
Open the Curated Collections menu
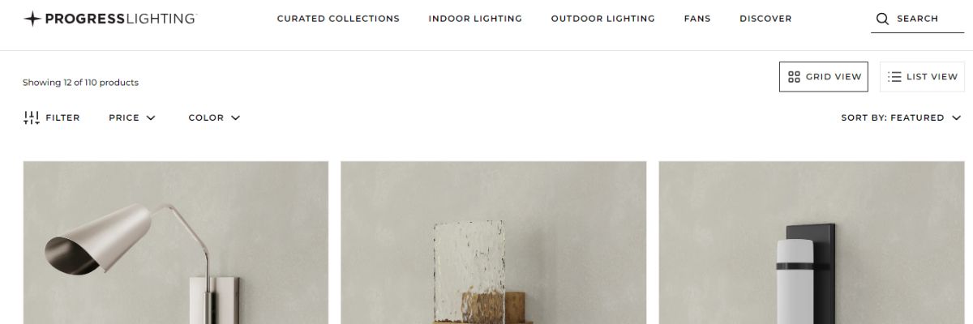[x=338, y=19]
